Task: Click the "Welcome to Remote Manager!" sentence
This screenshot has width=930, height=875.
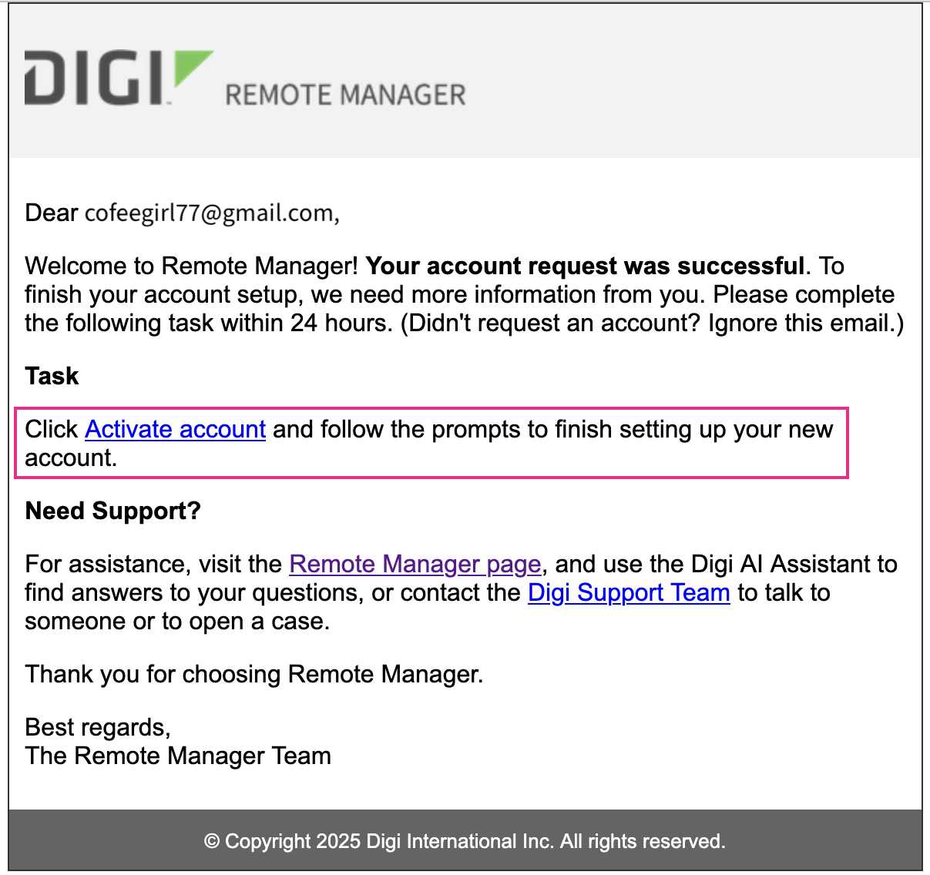Action: coord(192,267)
